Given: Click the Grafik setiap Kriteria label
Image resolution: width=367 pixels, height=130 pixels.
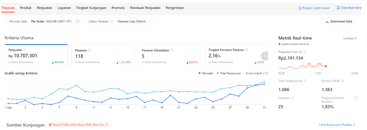Looking at the screenshot, I should [x=21, y=73].
